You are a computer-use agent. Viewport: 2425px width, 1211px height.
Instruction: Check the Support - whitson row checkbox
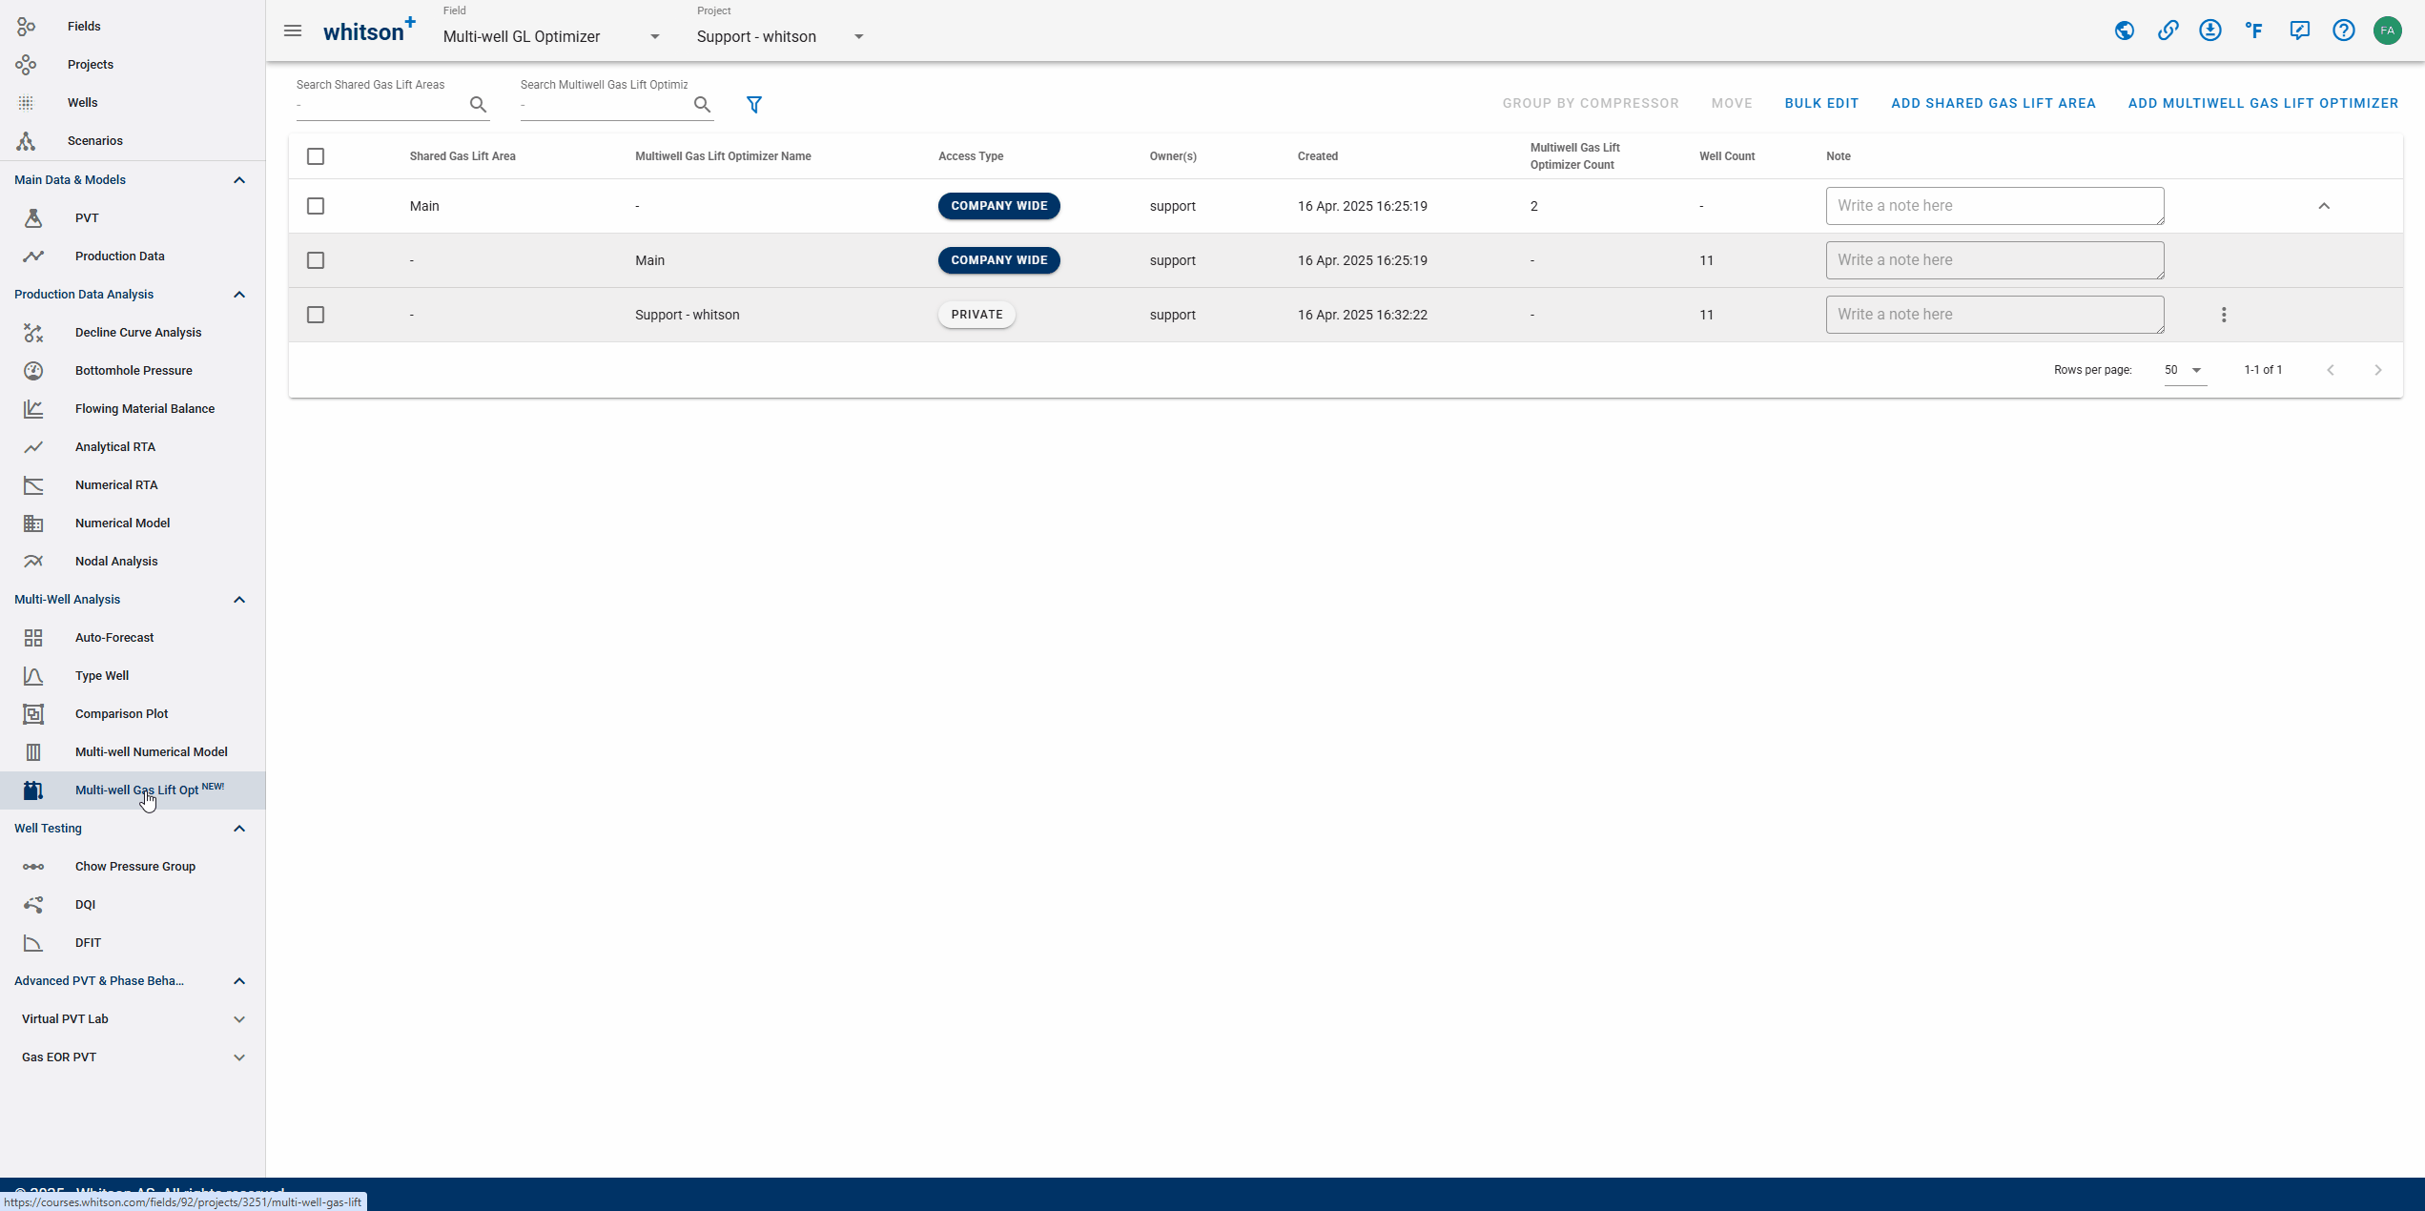tap(316, 315)
